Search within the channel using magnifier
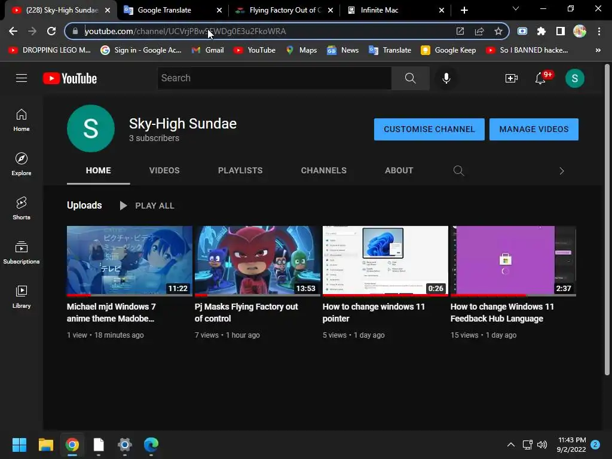Image resolution: width=612 pixels, height=459 pixels. [458, 170]
